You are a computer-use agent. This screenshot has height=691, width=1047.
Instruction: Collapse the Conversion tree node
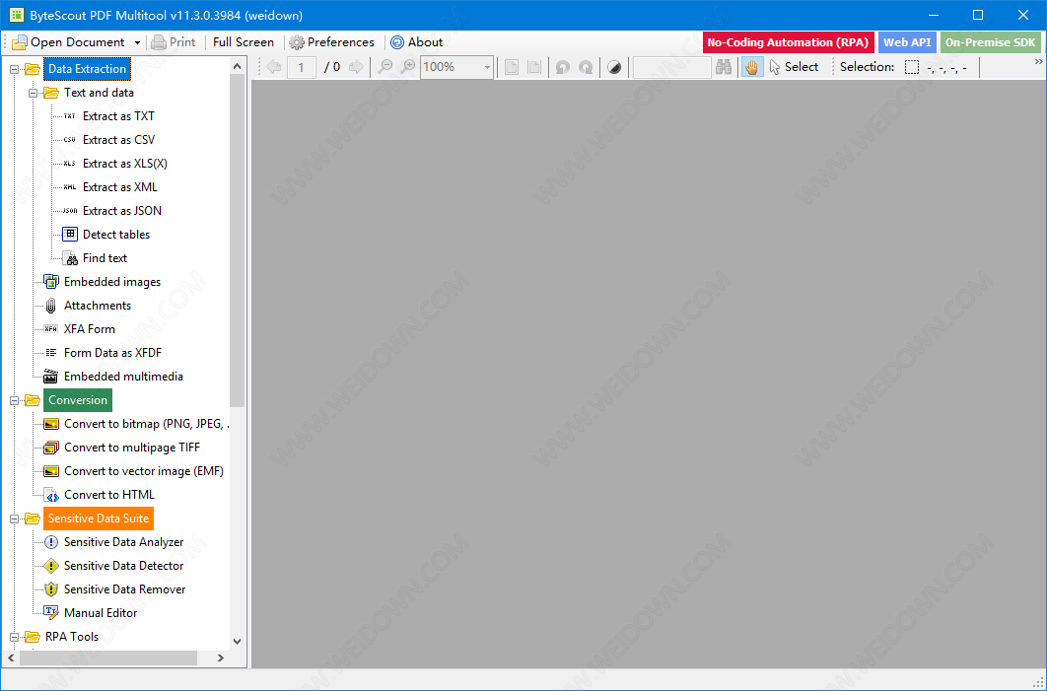tap(14, 400)
